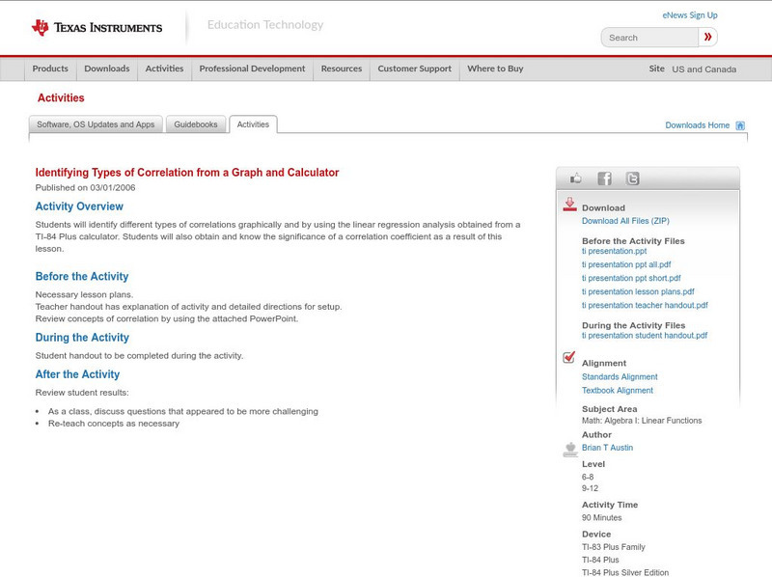Click the During the Activity Files label
This screenshot has height=577, width=772.
coord(634,325)
